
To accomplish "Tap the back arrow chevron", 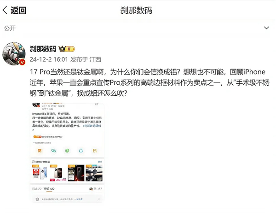I will 5,10.
